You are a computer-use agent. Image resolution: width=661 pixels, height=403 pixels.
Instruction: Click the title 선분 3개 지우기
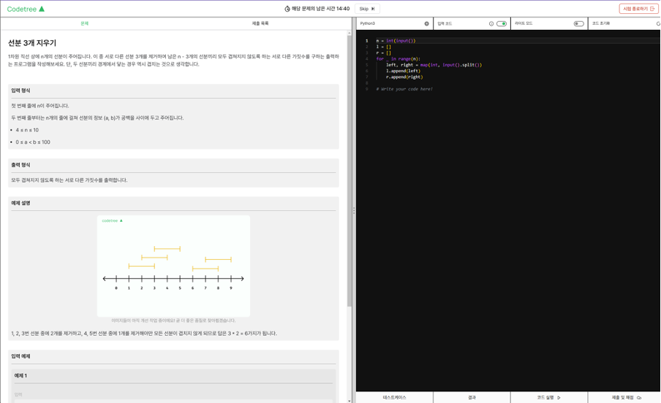coord(32,43)
